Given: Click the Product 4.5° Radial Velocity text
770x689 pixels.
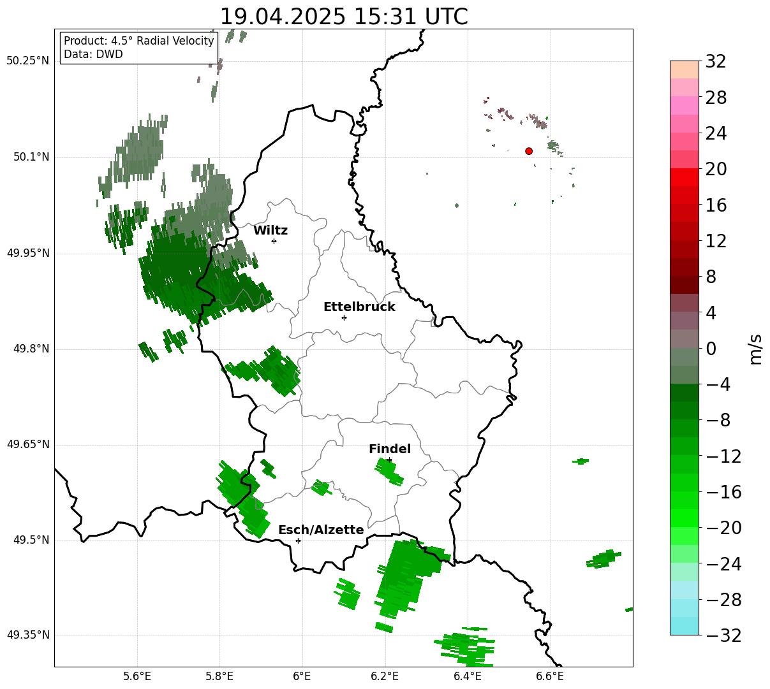Looking at the screenshot, I should tap(139, 41).
